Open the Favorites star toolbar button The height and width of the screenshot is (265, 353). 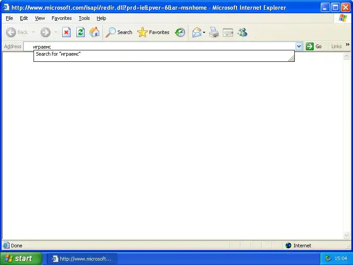point(153,32)
